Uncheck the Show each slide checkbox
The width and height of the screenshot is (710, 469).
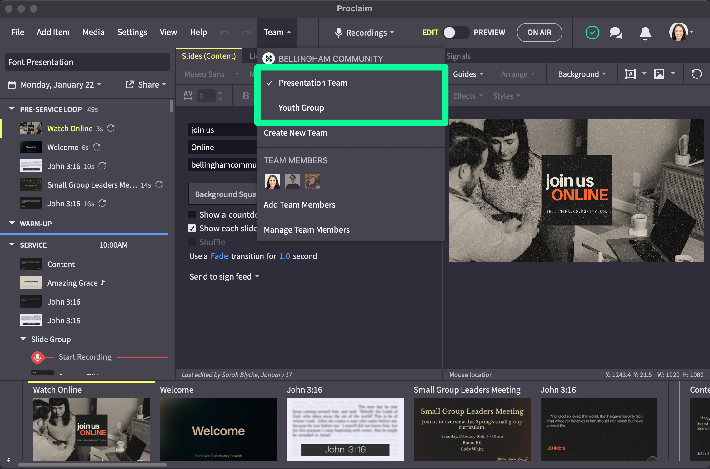tap(192, 228)
